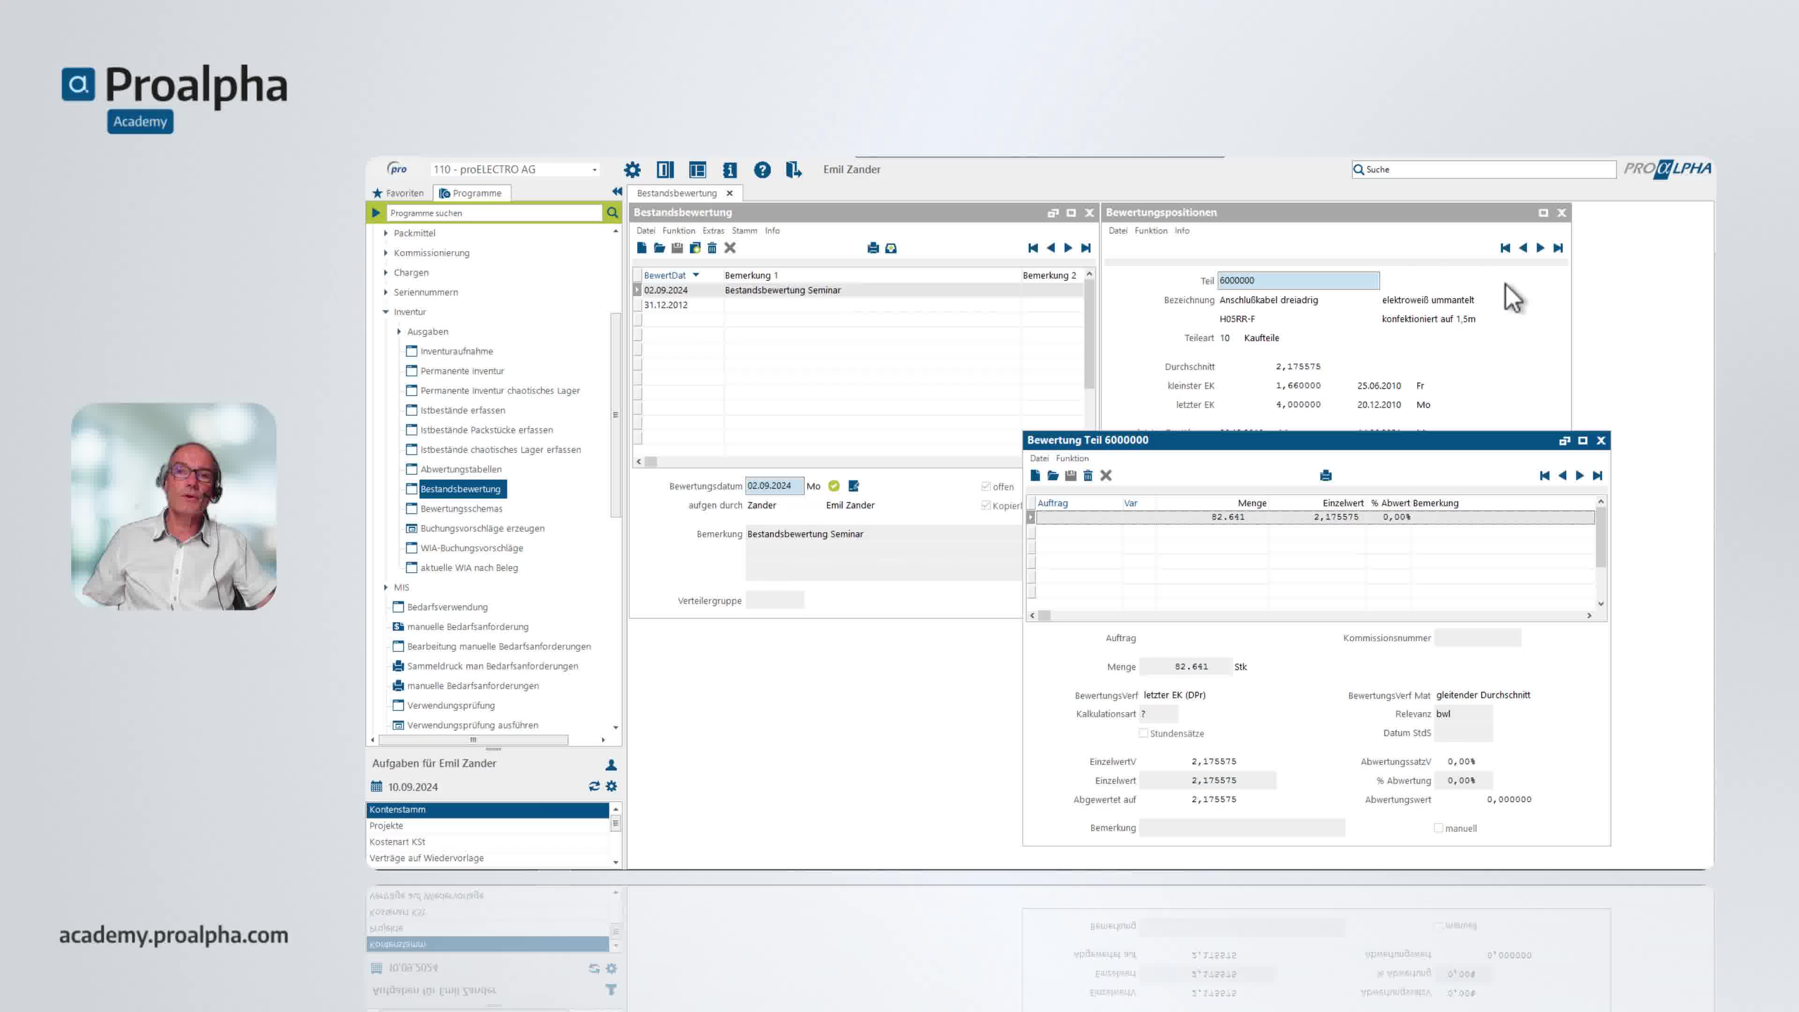The height and width of the screenshot is (1012, 1799).
Task: Delete record via trash icon in Bestandsbewertung
Action: 712,248
